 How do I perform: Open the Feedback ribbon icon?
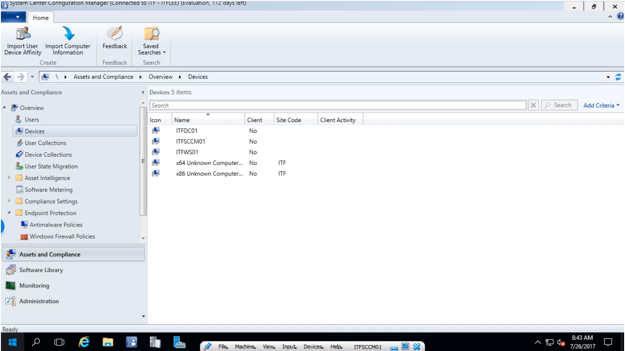pos(114,34)
